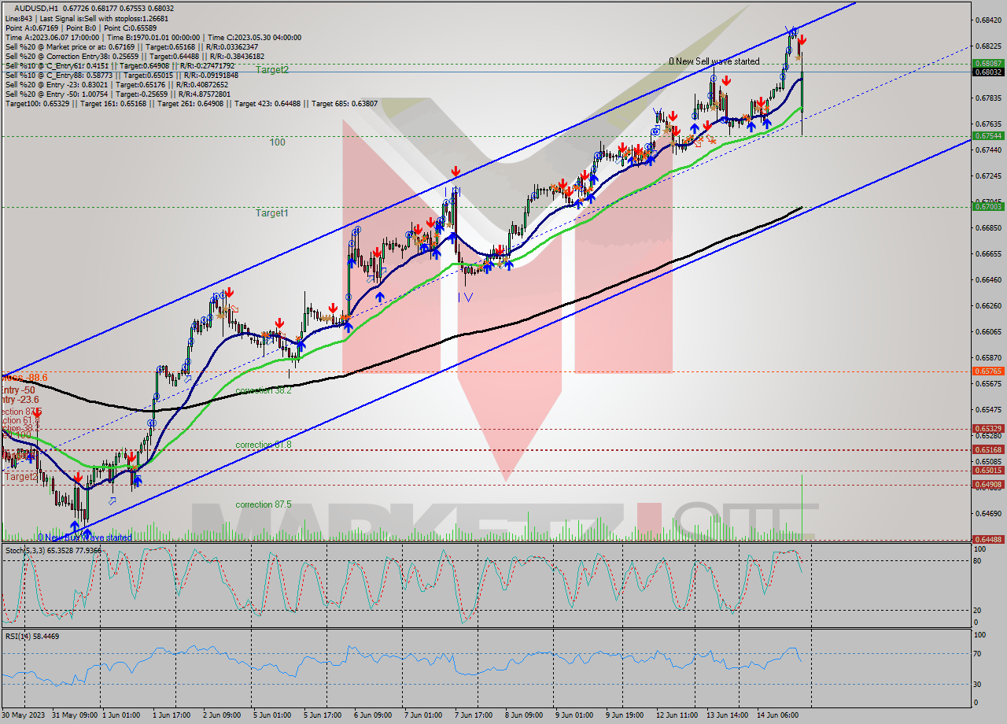
Task: Click the 'correction 61.8' label
Action: 264,445
